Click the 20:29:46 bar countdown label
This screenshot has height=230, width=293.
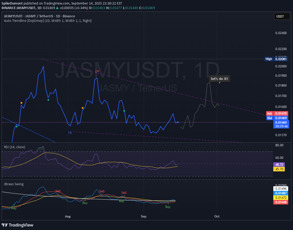(x=281, y=126)
